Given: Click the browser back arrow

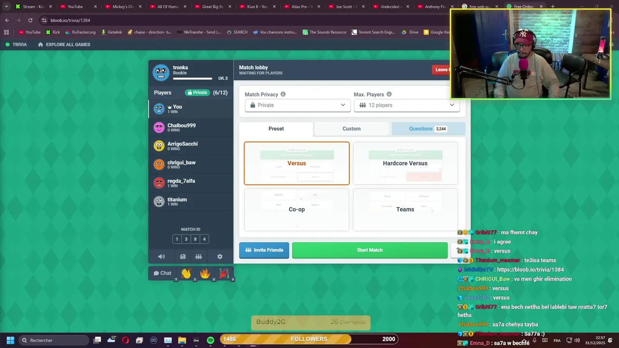Looking at the screenshot, I should pos(7,20).
